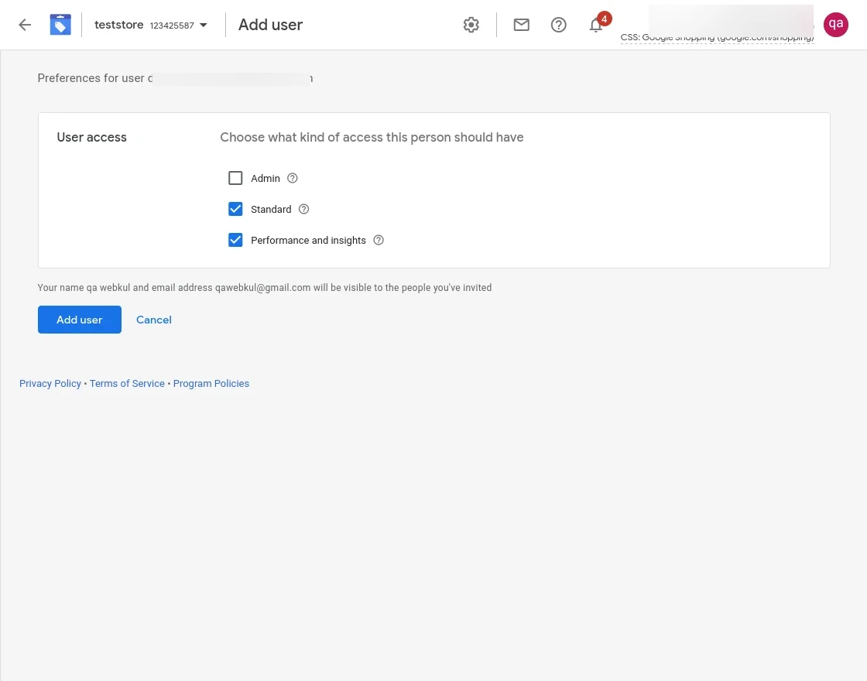
Task: Open the mail inbox icon
Action: tap(522, 25)
